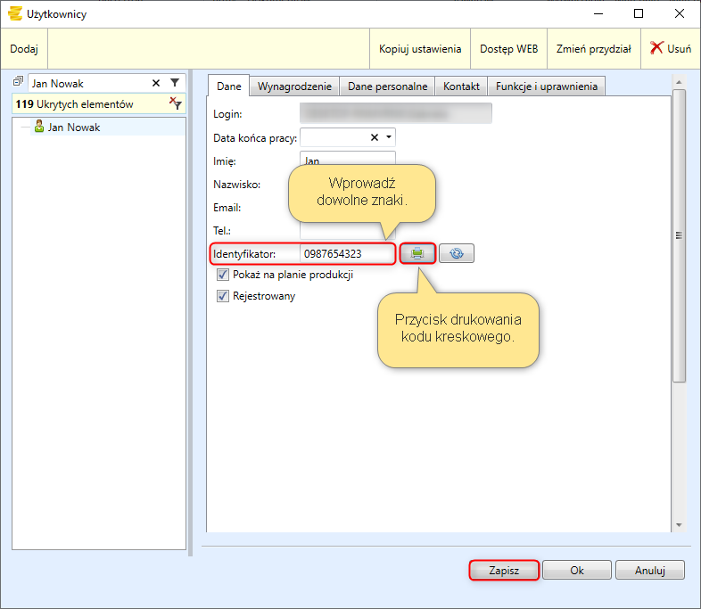
Task: Select Jan Nowak in the user tree
Action: click(x=73, y=128)
